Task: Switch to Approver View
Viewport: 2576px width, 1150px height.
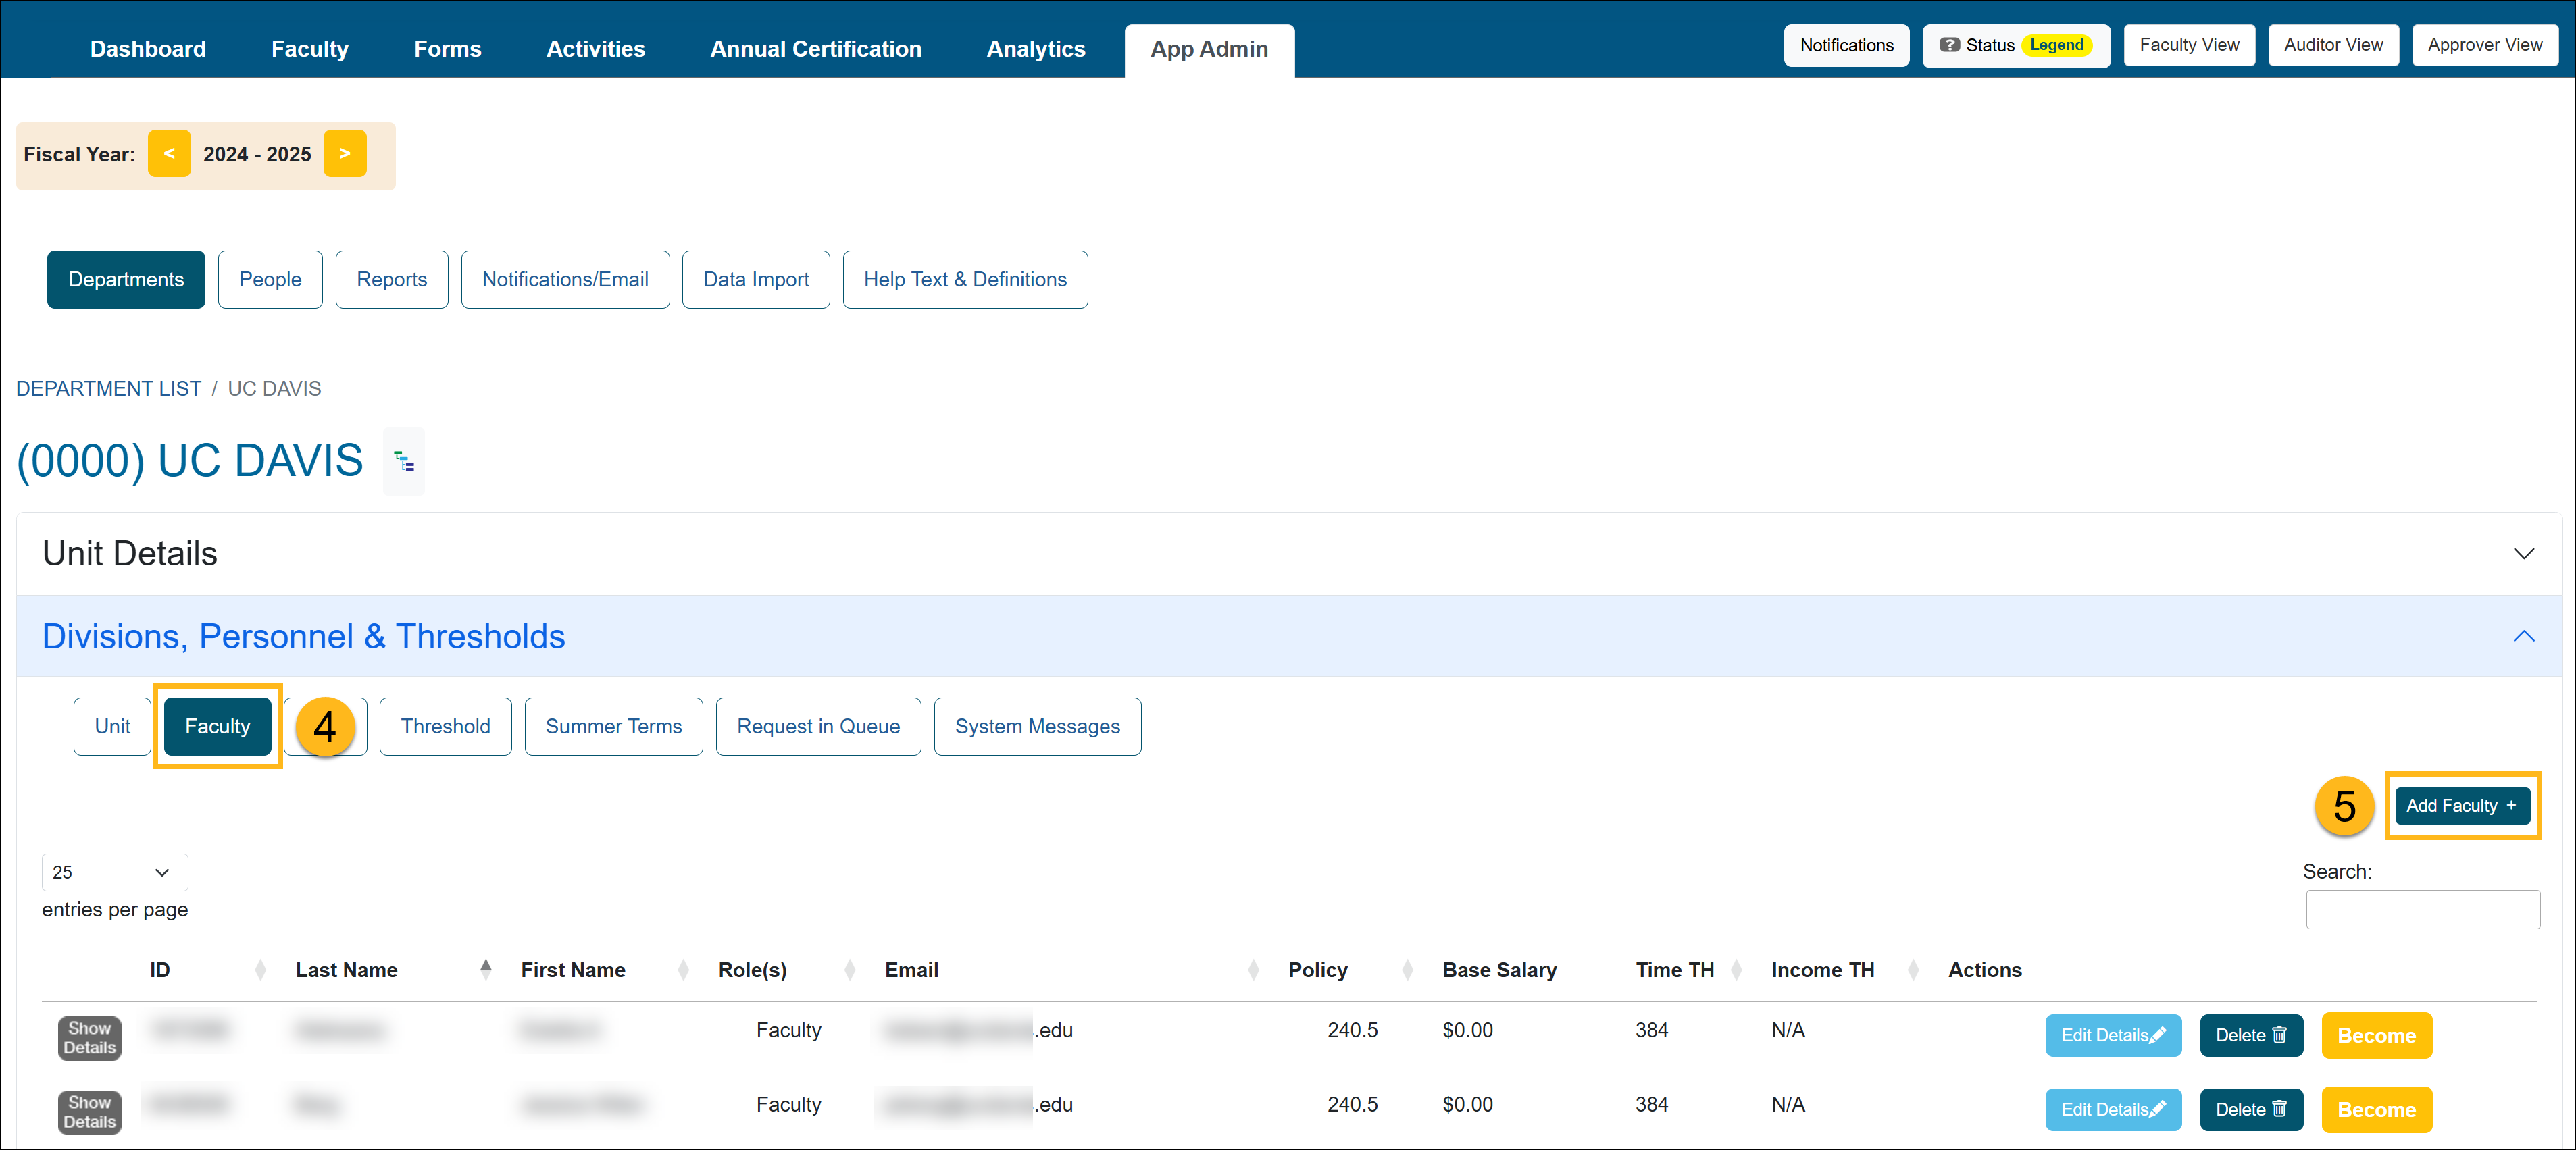Action: [x=2485, y=45]
